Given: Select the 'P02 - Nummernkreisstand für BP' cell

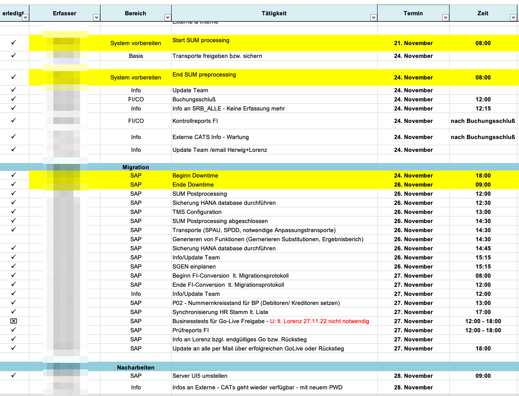Looking at the screenshot, I should coord(274,303).
